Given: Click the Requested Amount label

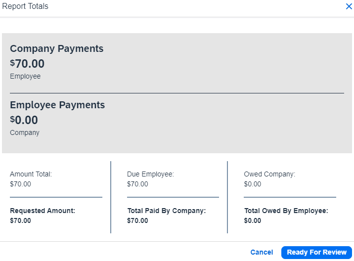Looking at the screenshot, I should (x=43, y=211).
